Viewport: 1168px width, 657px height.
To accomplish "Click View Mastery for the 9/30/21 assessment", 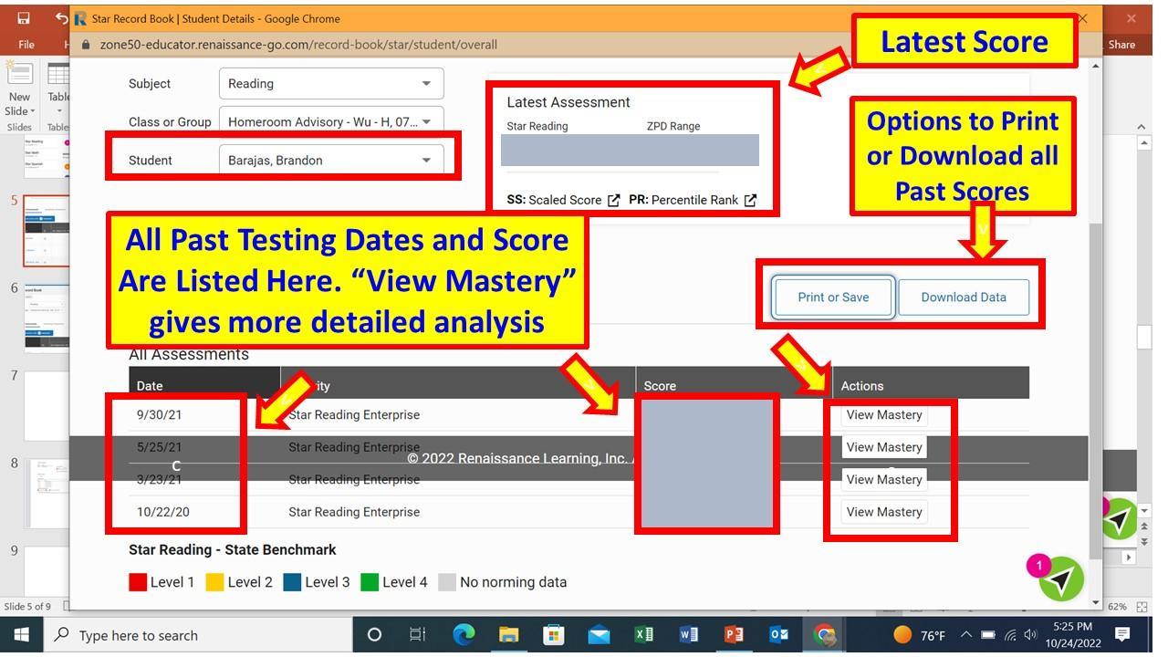I will click(x=882, y=414).
